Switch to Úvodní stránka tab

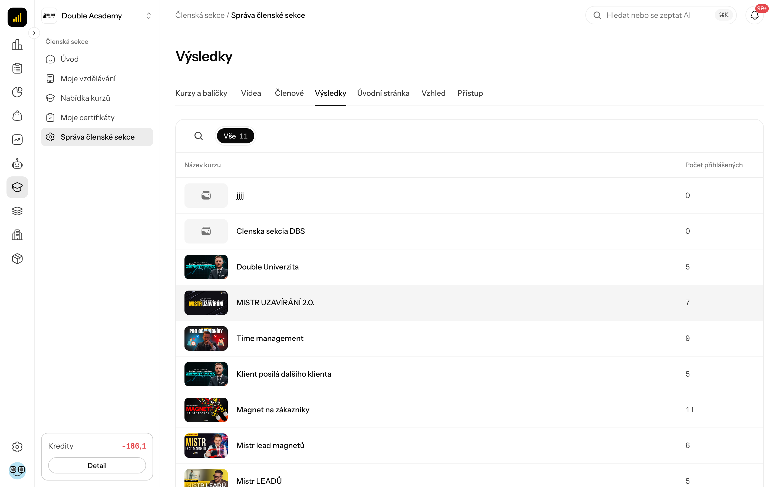coord(383,93)
